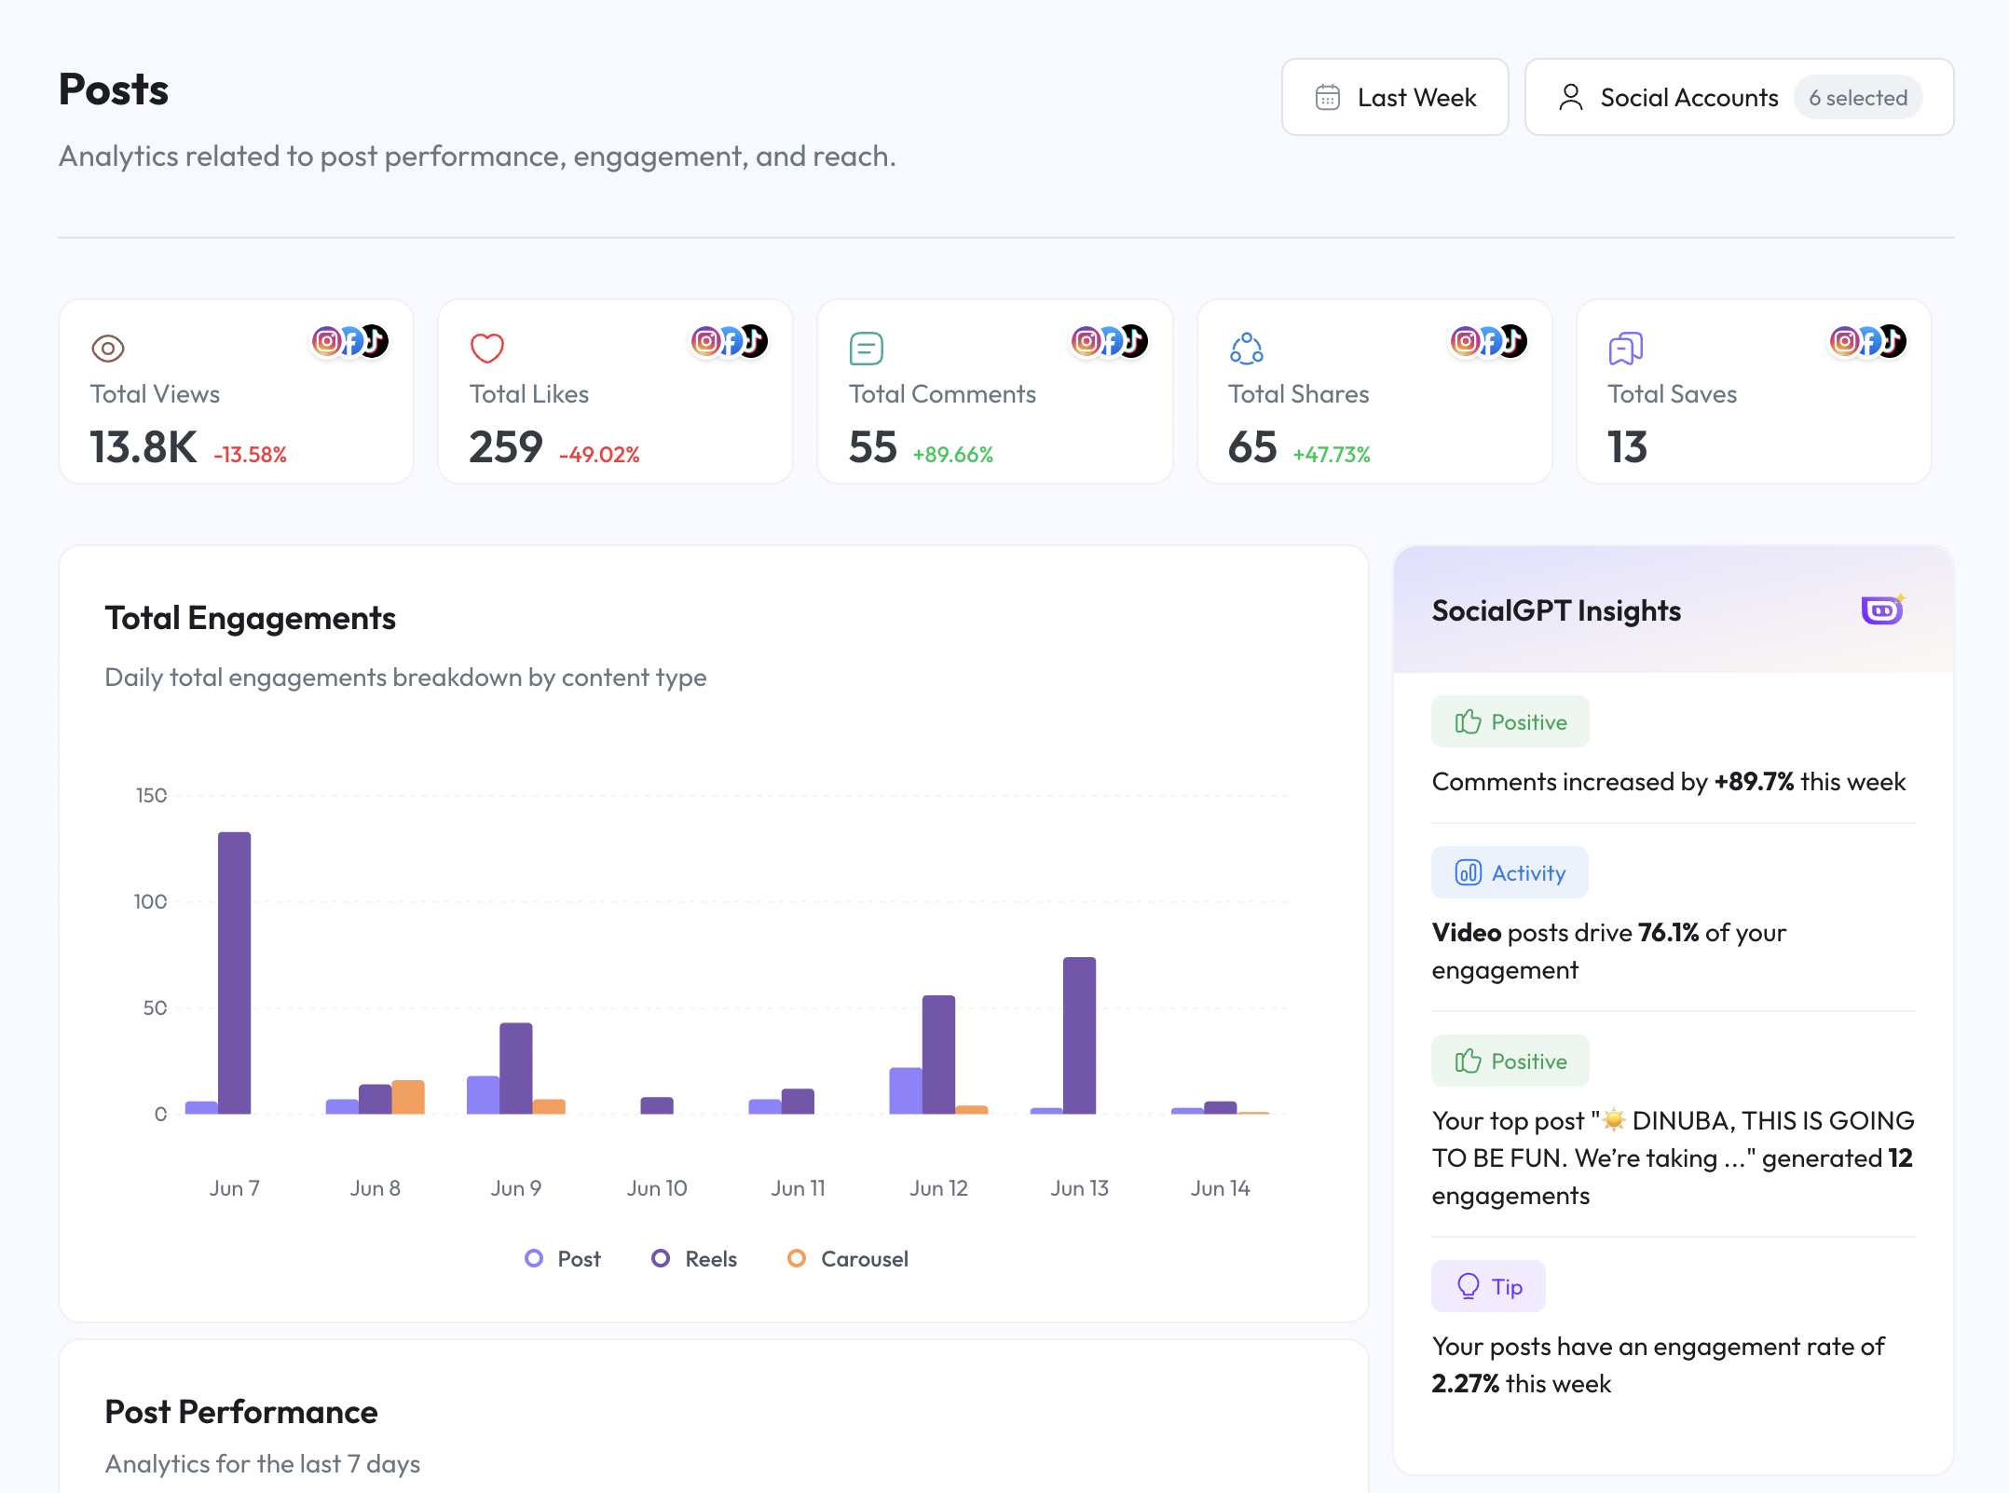Viewport: 2009px width, 1493px height.
Task: Click the Jun 8 Carousel bar
Action: click(408, 1097)
